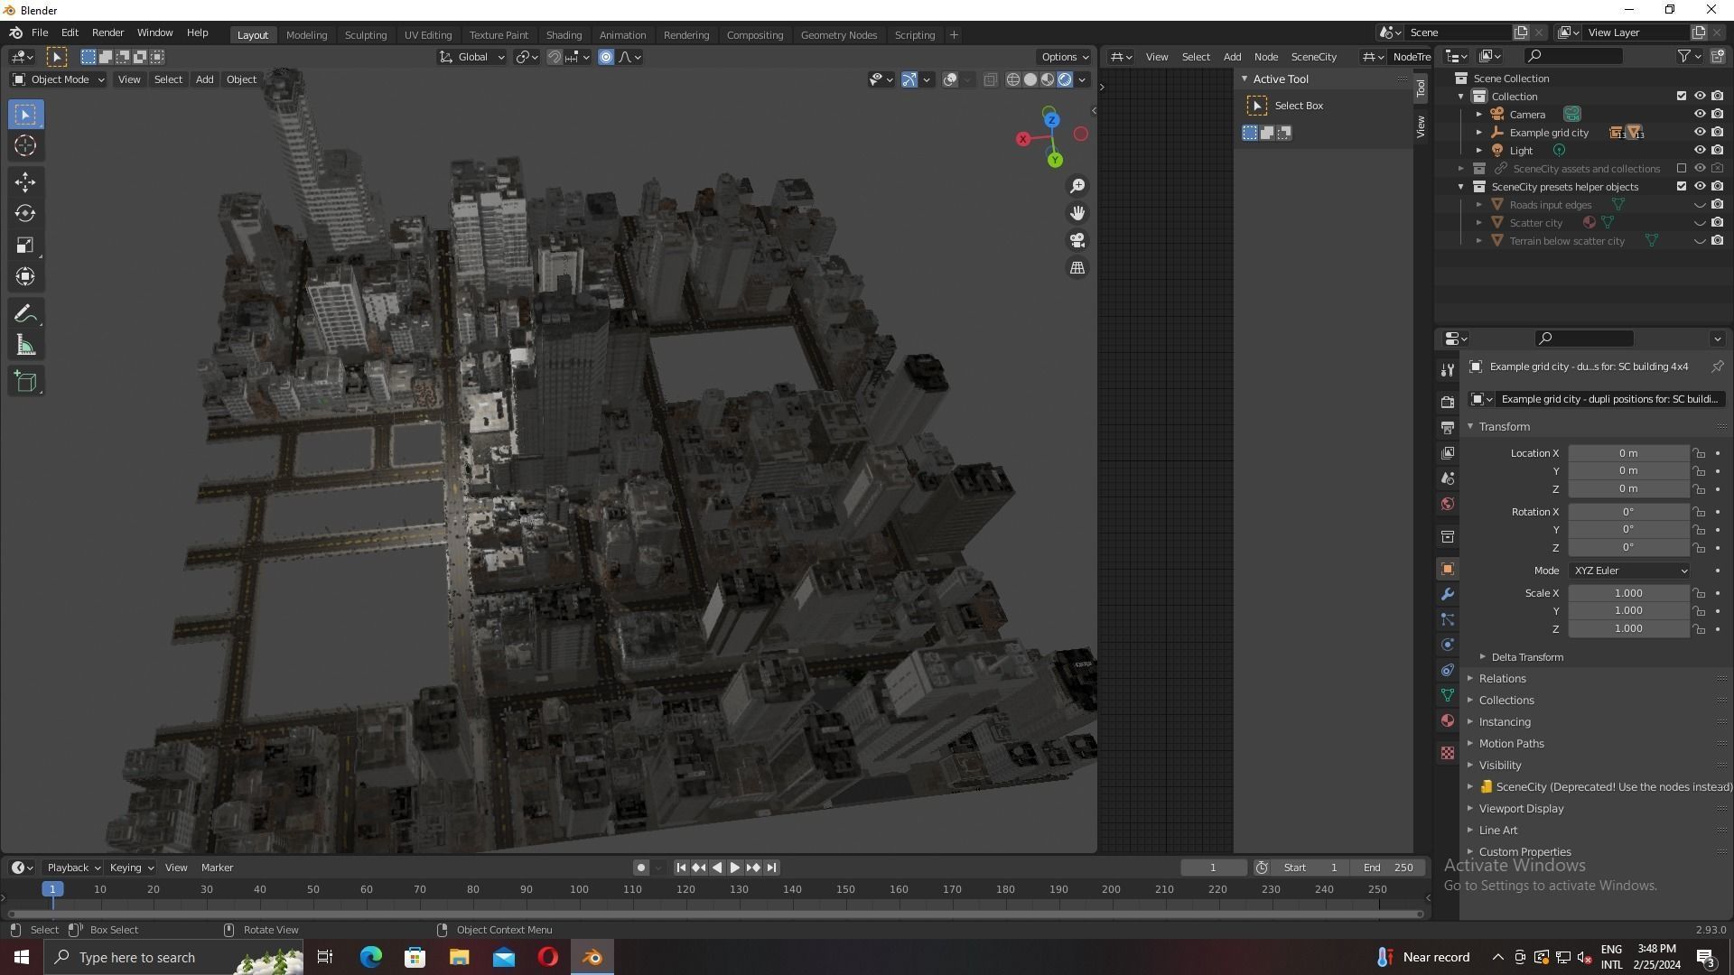
Task: Switch to wireframe viewport shading
Action: pyautogui.click(x=1013, y=79)
